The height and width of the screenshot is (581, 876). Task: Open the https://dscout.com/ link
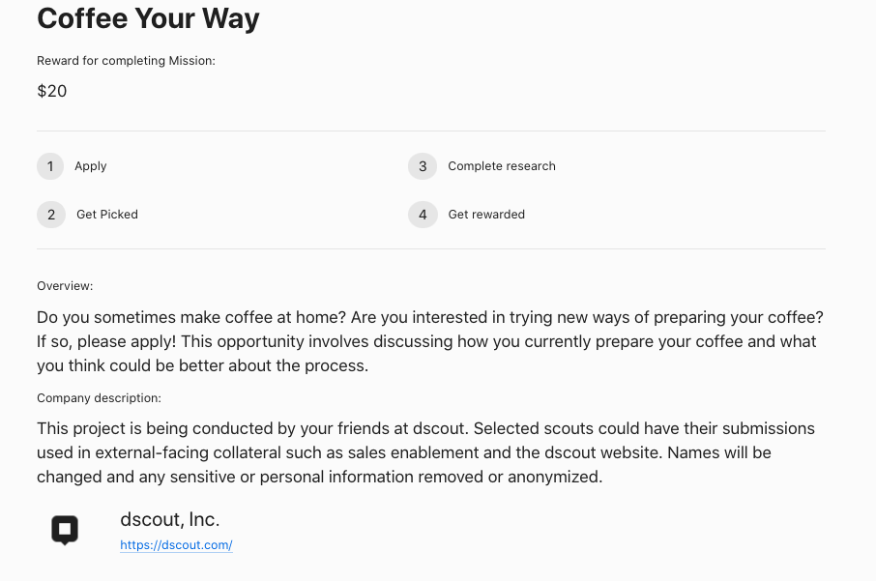(x=176, y=544)
